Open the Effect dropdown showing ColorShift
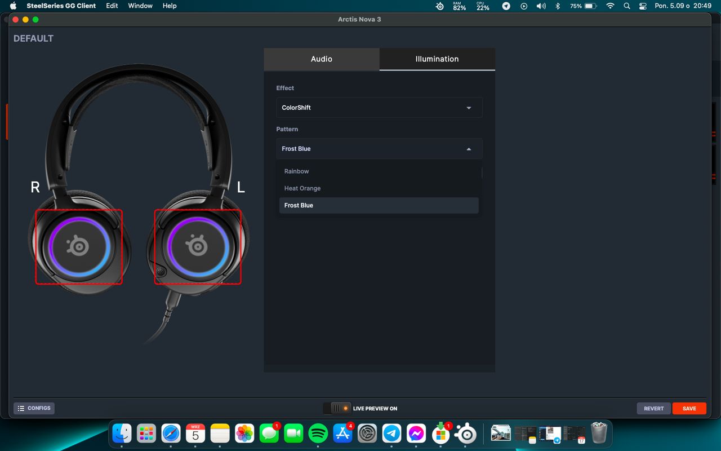 pyautogui.click(x=379, y=108)
